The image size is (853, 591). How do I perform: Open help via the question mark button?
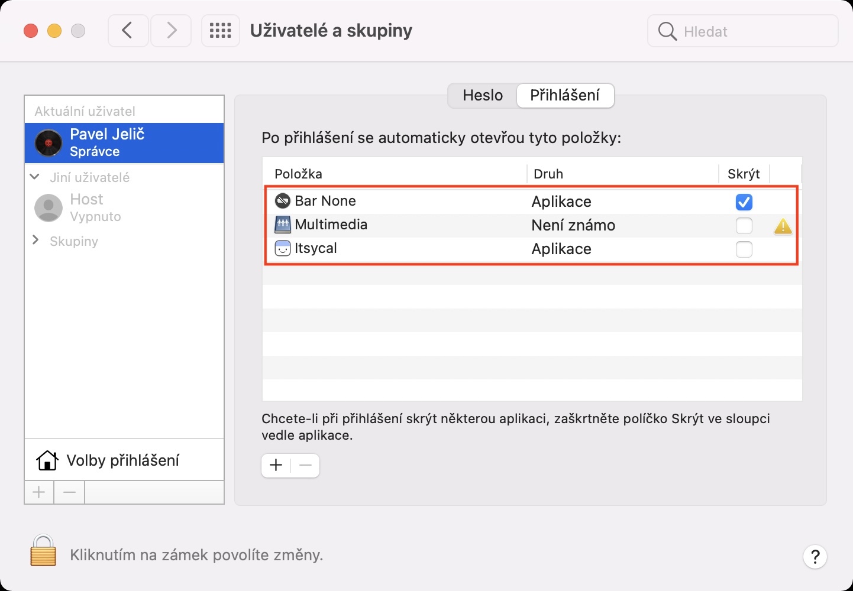coord(815,556)
